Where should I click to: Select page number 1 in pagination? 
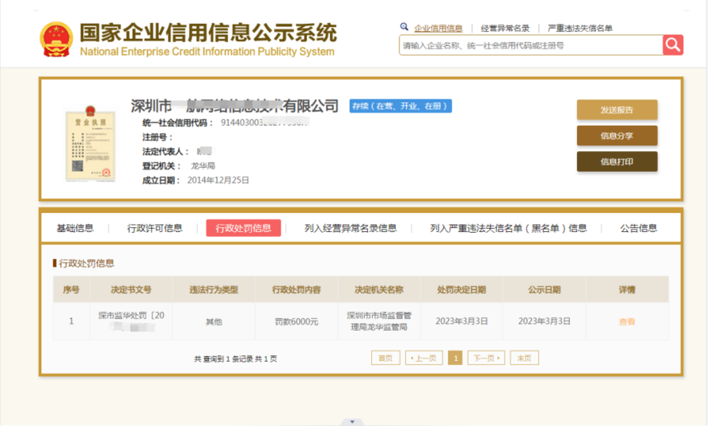point(455,358)
